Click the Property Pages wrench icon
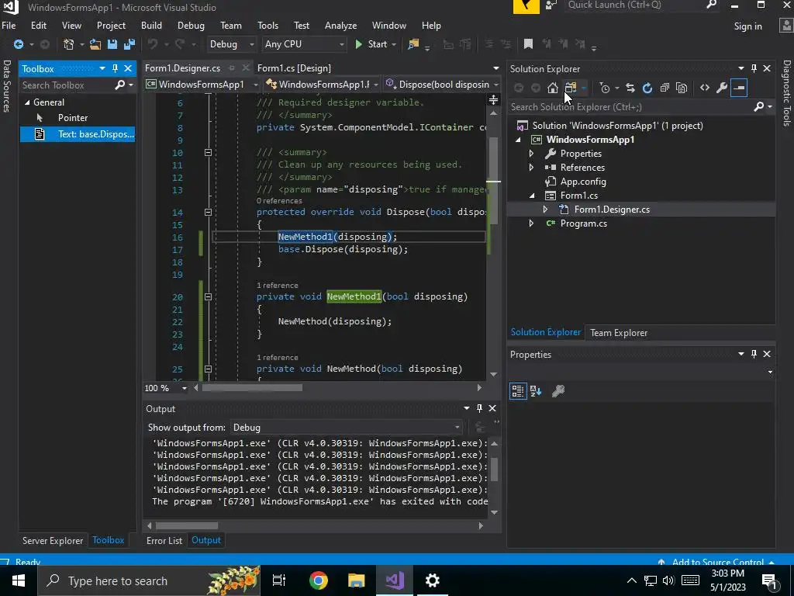 click(x=558, y=391)
